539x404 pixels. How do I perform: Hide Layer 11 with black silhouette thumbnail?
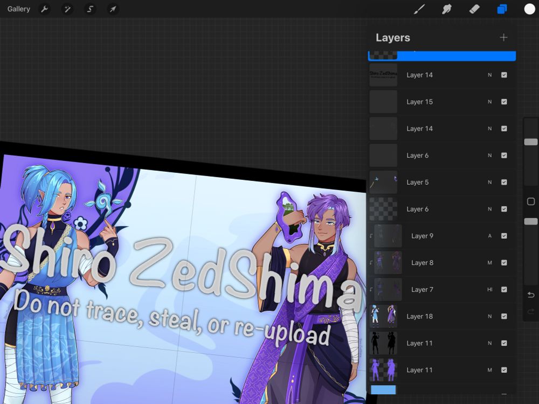point(504,343)
